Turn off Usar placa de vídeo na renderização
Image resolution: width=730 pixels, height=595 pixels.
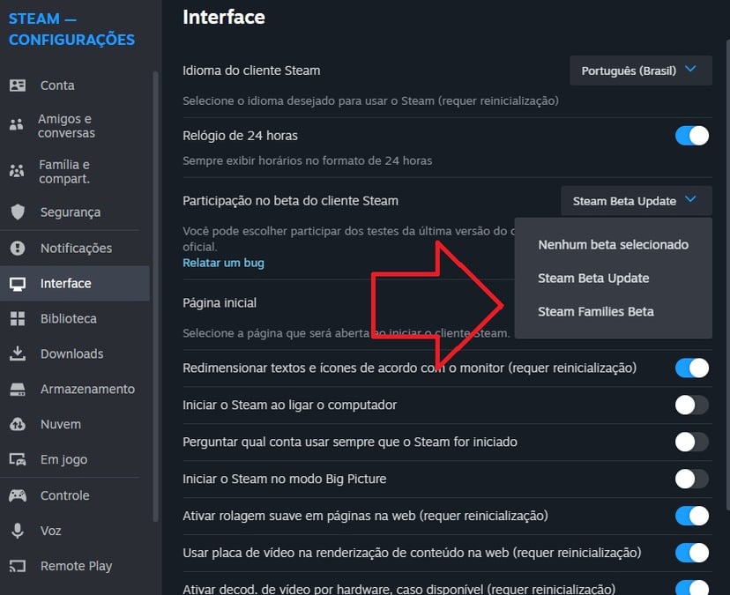tap(692, 553)
